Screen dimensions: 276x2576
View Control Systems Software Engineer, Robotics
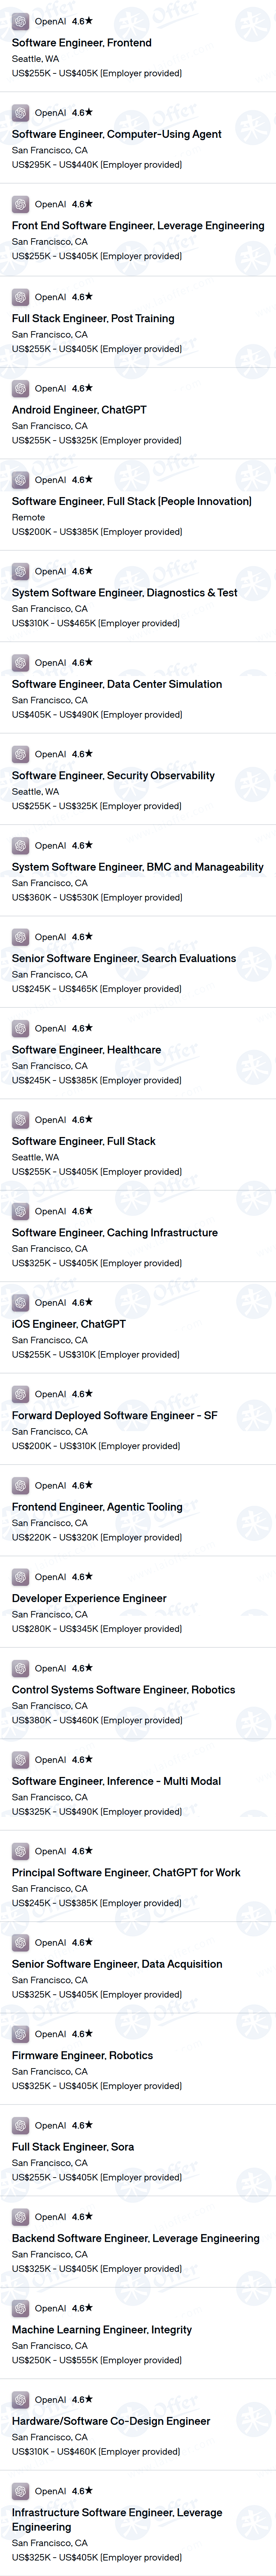[124, 1689]
